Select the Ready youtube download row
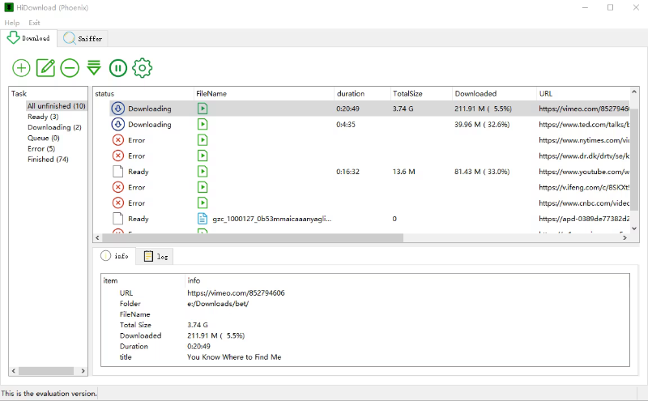The width and height of the screenshot is (648, 401). pos(138,172)
